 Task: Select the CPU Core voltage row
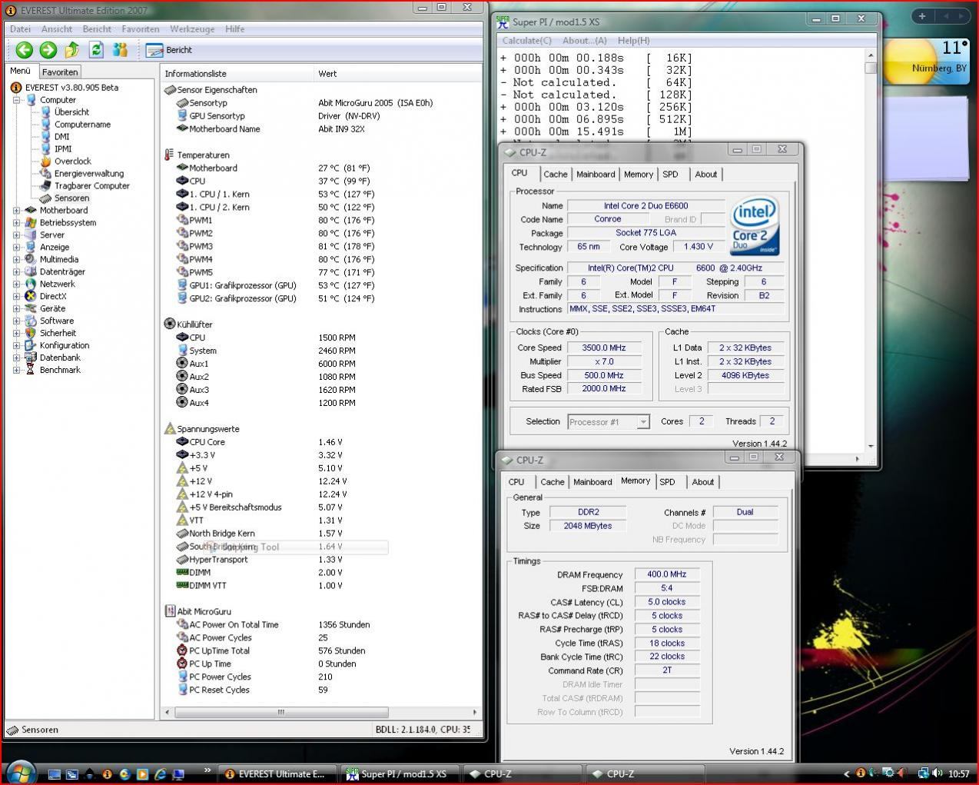pyautogui.click(x=320, y=442)
